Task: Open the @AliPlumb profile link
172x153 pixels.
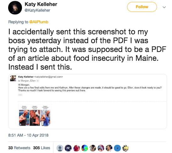Action: (x=39, y=22)
